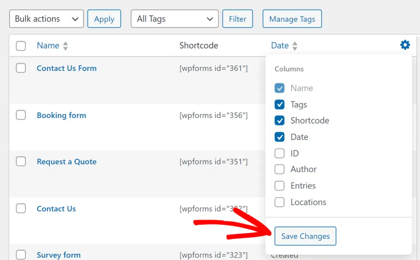
Task: Click the Tags label in columns list
Action: (299, 105)
